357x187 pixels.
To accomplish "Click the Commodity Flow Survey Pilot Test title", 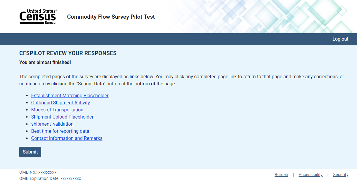I will 111,17.
